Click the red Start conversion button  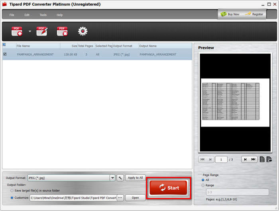tap(168, 188)
